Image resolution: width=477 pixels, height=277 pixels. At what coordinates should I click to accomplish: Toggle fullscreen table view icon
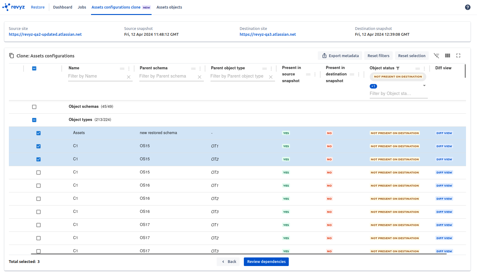click(458, 56)
